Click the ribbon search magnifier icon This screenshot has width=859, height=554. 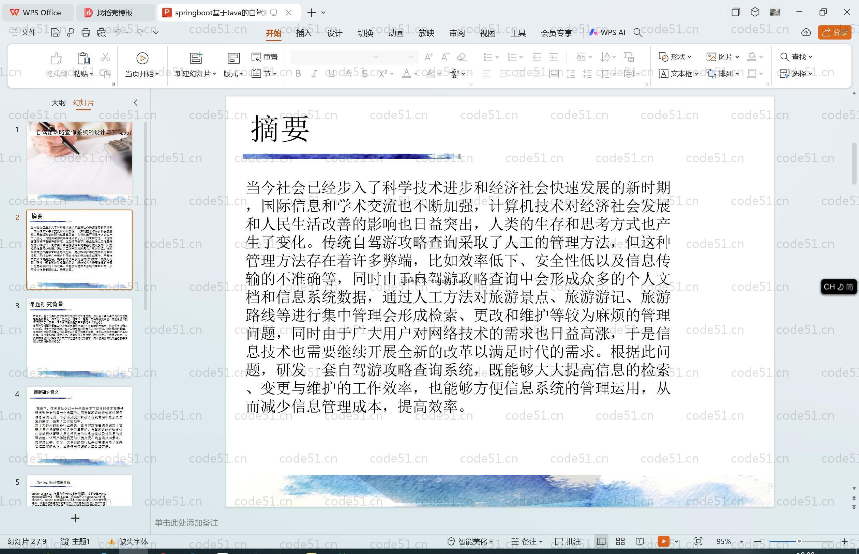[638, 33]
